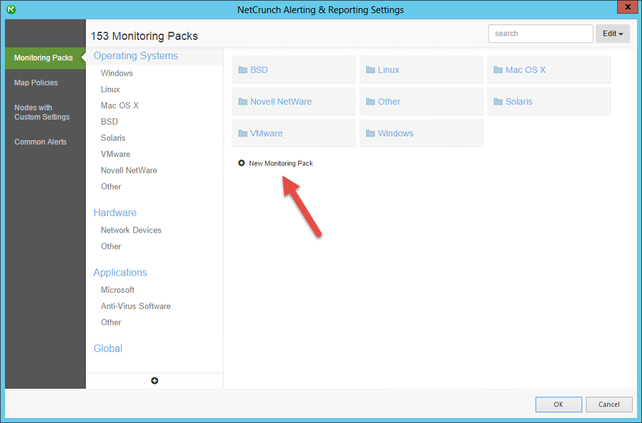
Task: Select Microsoft under Applications
Action: point(118,290)
